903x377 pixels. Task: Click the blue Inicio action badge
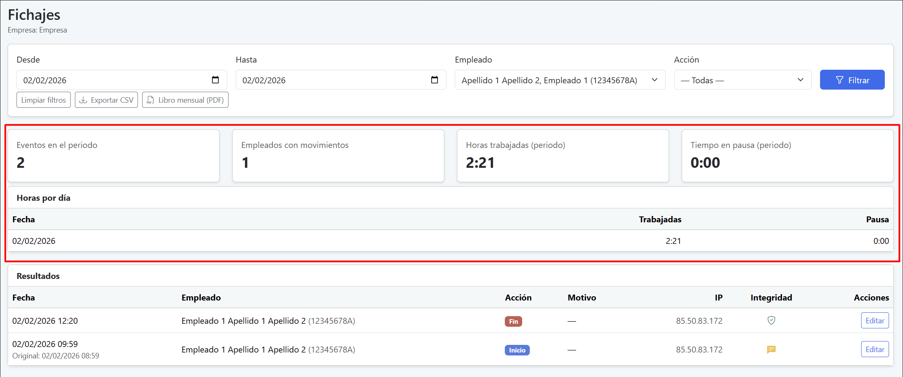pos(517,350)
